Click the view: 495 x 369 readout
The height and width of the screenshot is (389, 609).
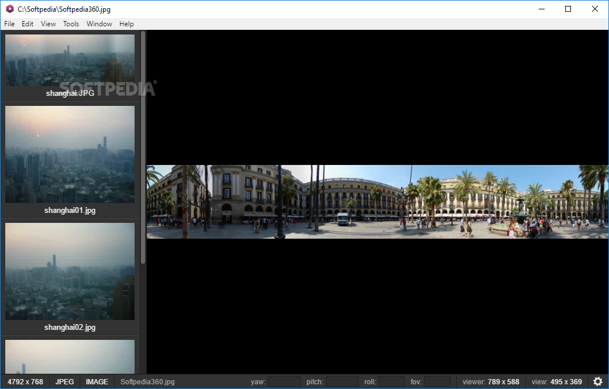point(556,381)
